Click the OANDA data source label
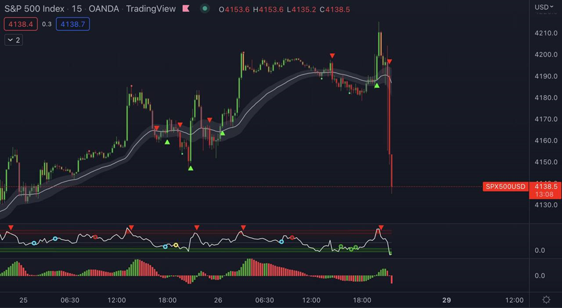This screenshot has height=308, width=562. pyautogui.click(x=104, y=9)
